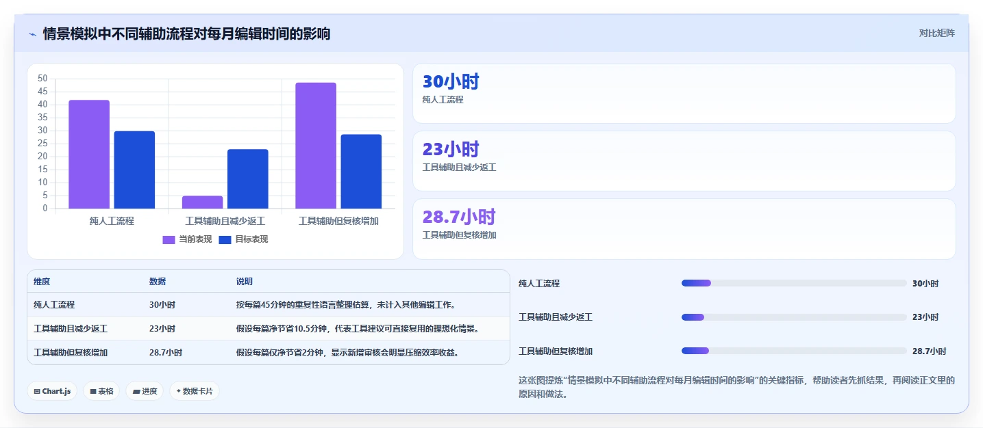983x428 pixels.
Task: Click table cell 纯人工流程
Action: [54, 305]
